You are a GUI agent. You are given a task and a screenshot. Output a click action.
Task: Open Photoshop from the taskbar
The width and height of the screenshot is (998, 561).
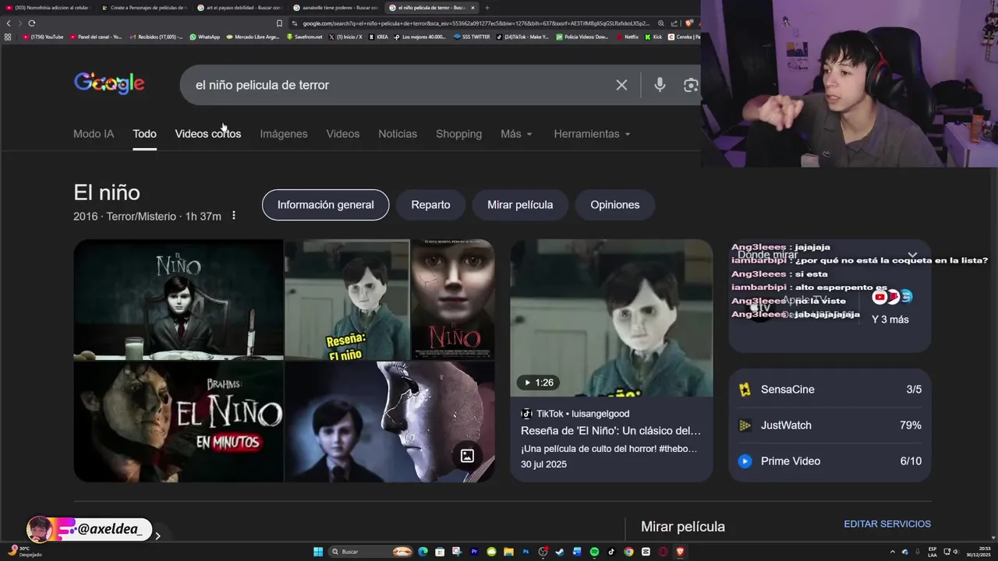[526, 552]
